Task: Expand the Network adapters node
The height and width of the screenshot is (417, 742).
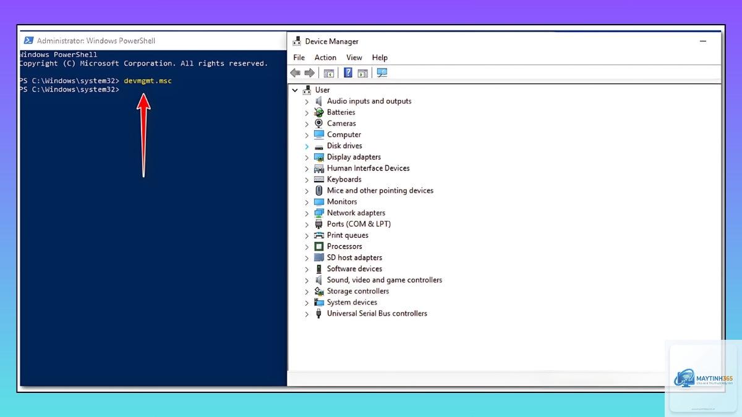Action: [307, 213]
